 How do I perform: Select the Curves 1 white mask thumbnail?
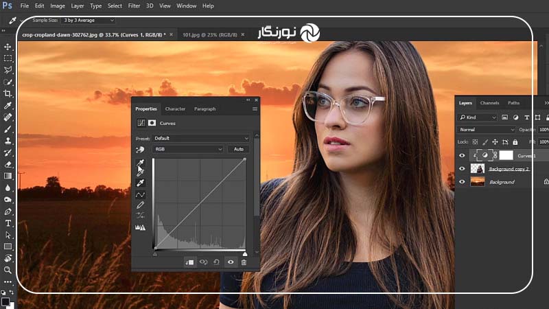[x=506, y=155]
